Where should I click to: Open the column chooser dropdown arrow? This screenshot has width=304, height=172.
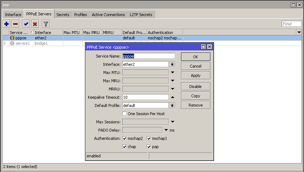pos(299,33)
